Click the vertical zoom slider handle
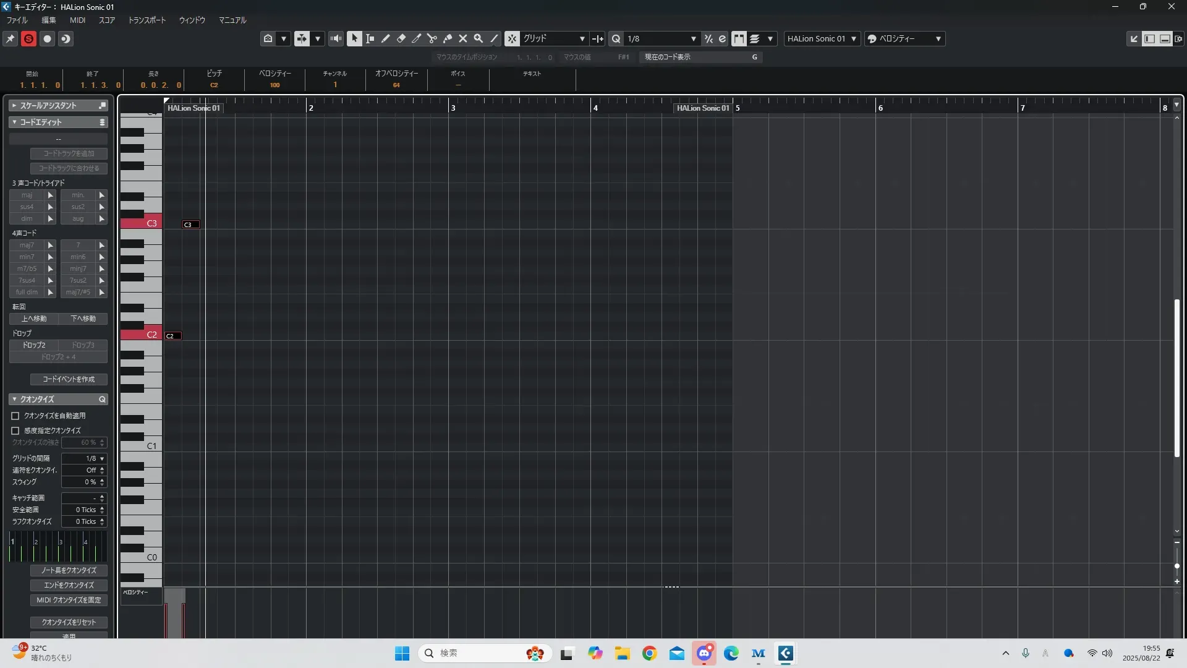 point(1177,565)
